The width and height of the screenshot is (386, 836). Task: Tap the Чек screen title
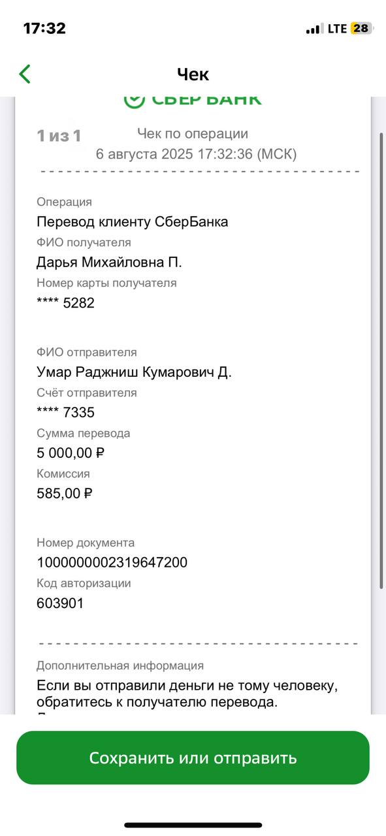193,74
